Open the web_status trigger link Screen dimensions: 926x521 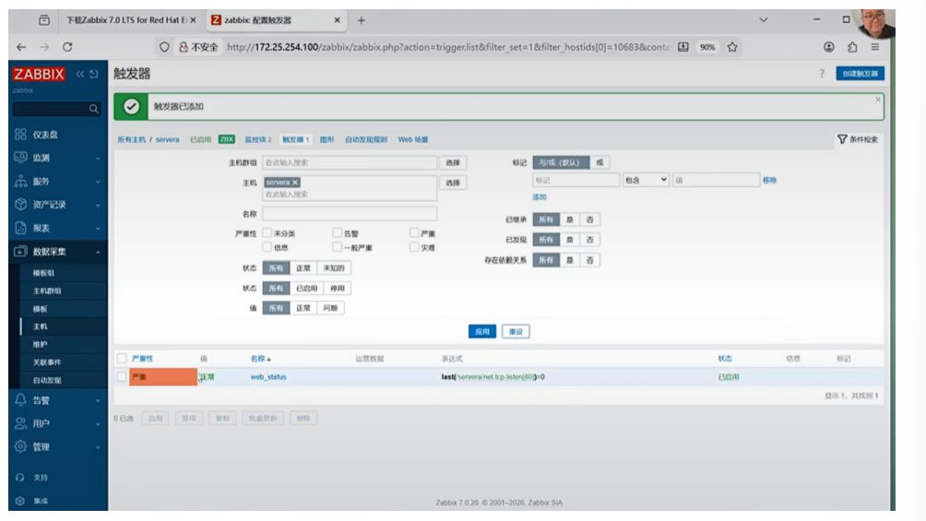(x=268, y=377)
